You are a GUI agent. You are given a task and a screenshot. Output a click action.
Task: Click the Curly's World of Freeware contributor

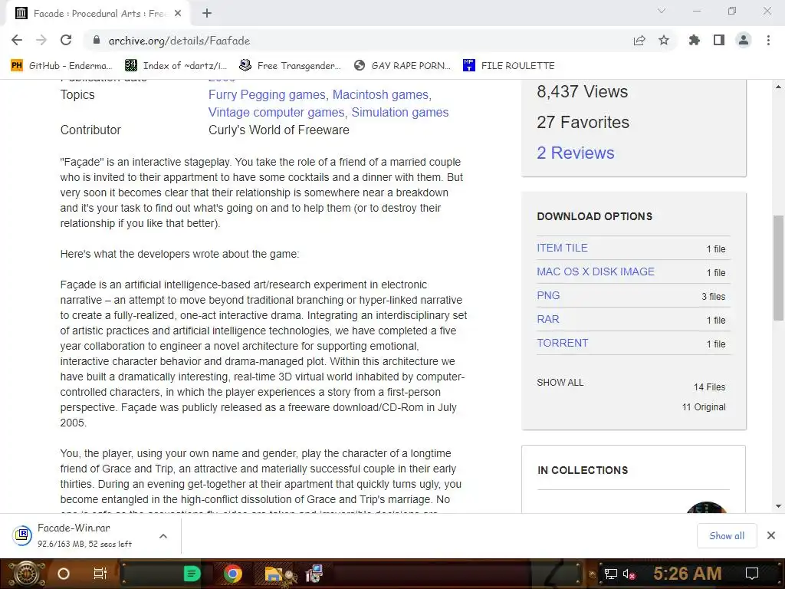(279, 130)
